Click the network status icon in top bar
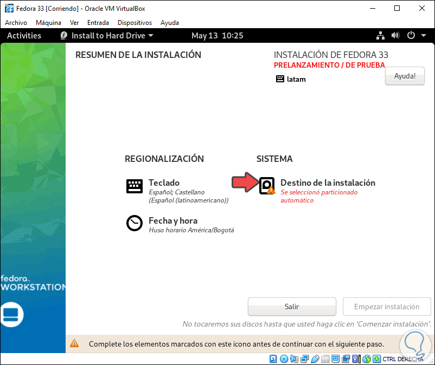Image resolution: width=435 pixels, height=365 pixels. [380, 35]
